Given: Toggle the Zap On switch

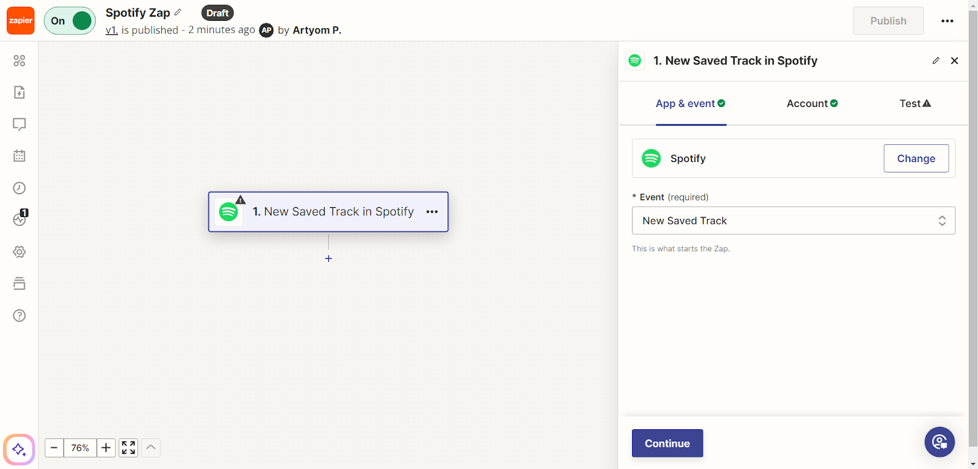Looking at the screenshot, I should 70,21.
